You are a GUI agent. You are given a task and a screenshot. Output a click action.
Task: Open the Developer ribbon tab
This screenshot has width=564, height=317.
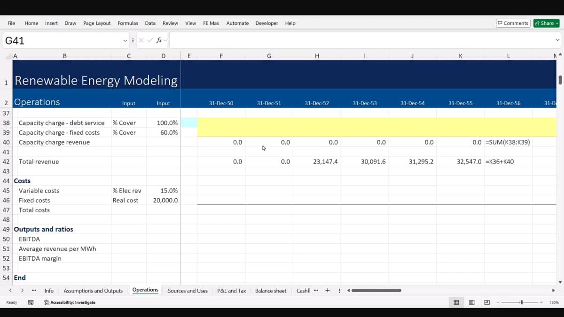[x=266, y=23]
